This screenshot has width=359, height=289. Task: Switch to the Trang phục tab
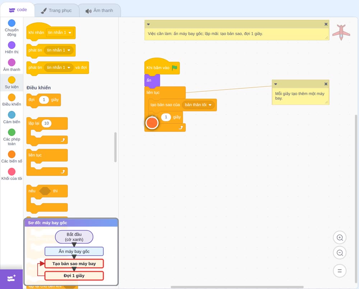coord(56,10)
